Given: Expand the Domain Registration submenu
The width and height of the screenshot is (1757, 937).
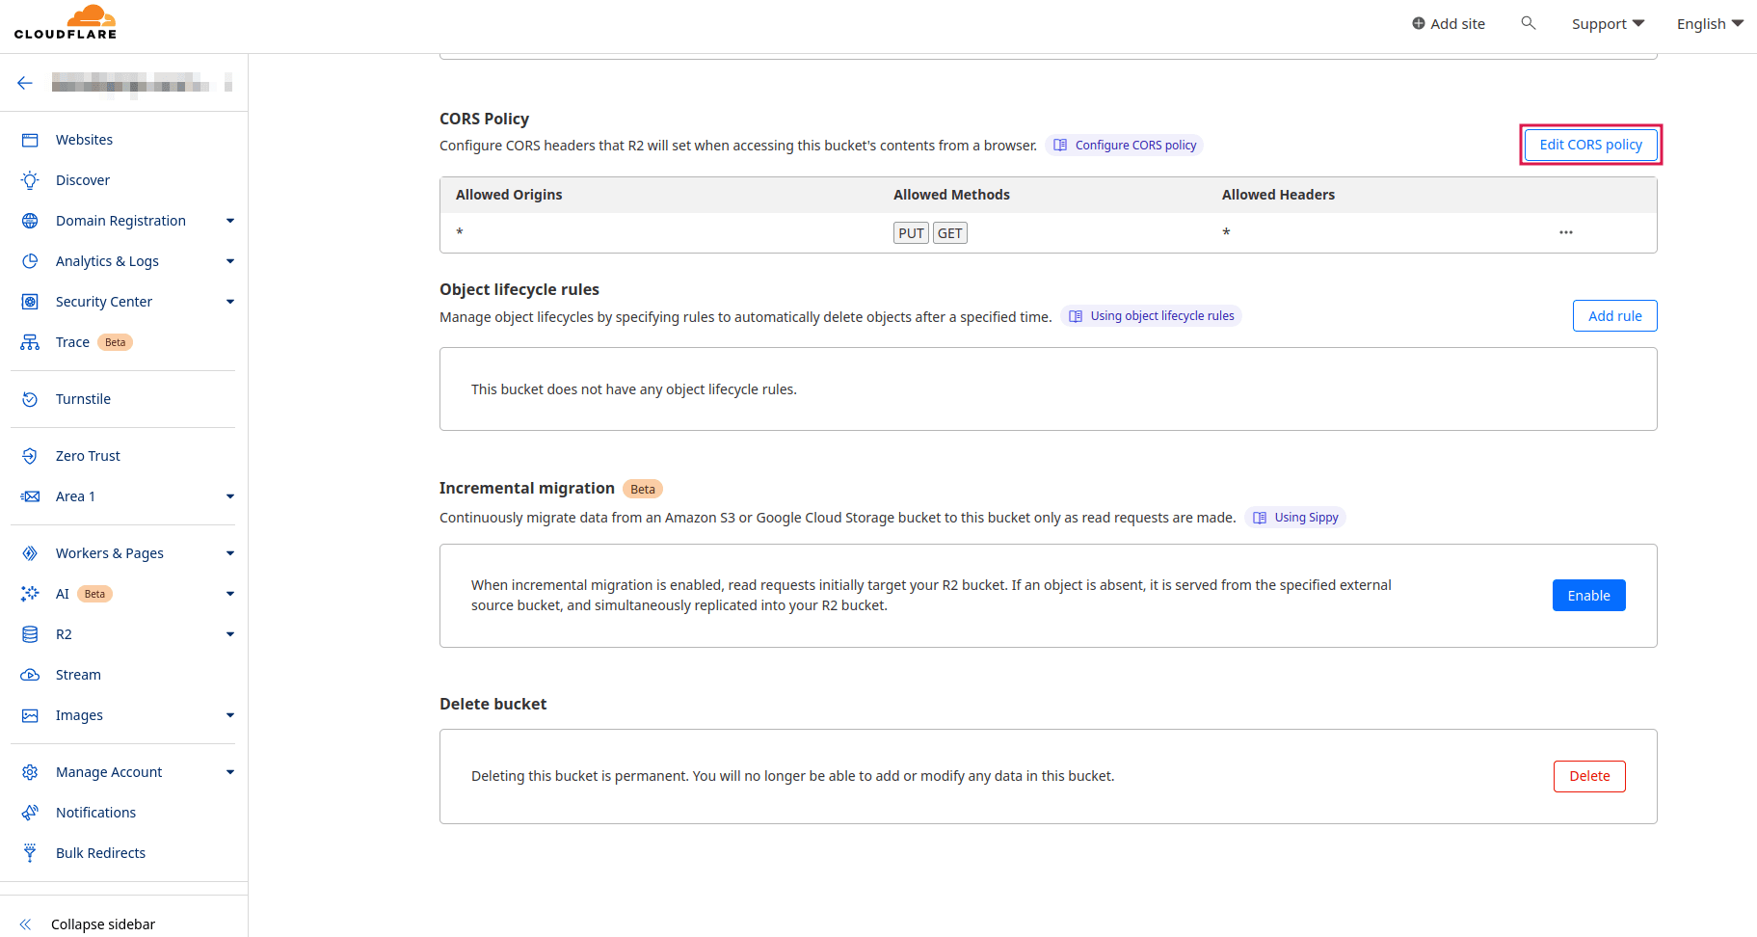Looking at the screenshot, I should click(229, 221).
